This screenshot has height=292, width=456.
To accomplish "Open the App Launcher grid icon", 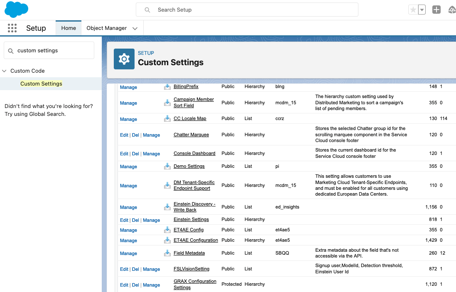I will 12,28.
